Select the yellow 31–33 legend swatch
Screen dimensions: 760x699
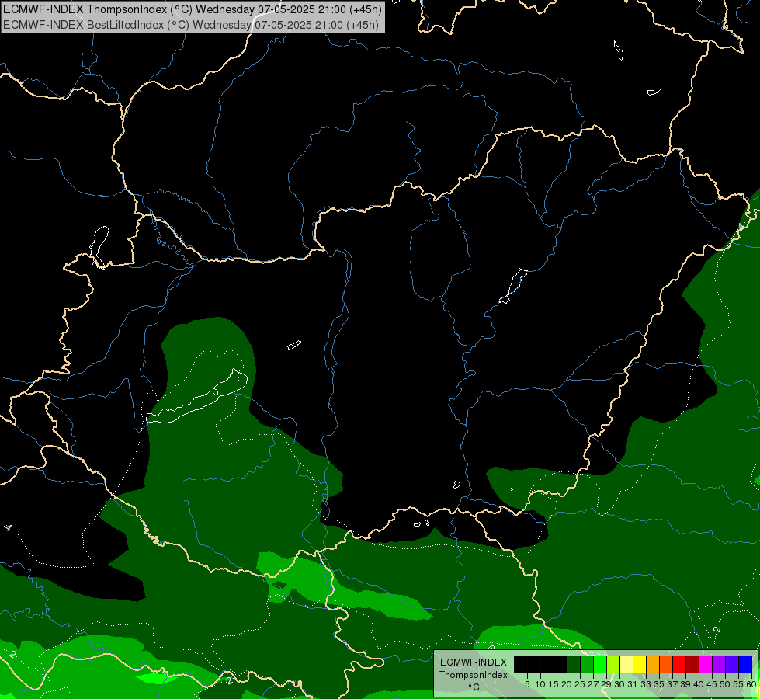(640, 665)
